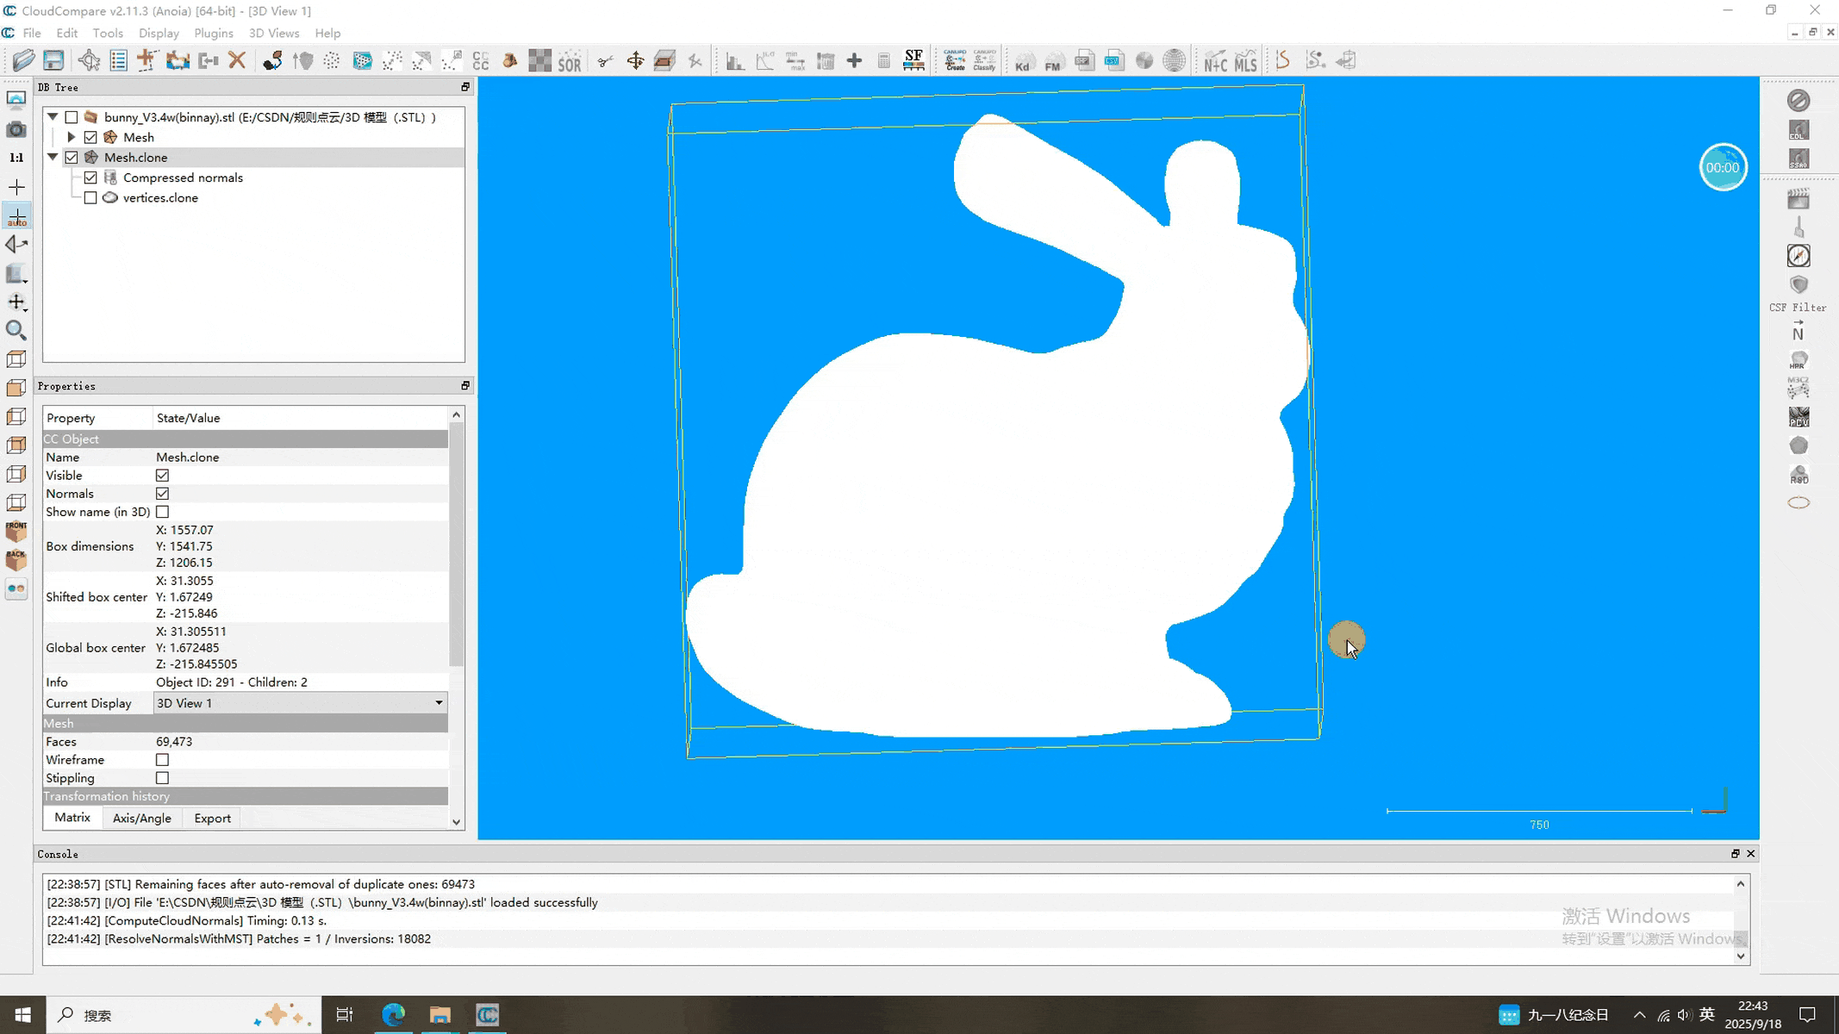Click the FM fast marching icon
Screen dimensions: 1839x1034
1053,60
